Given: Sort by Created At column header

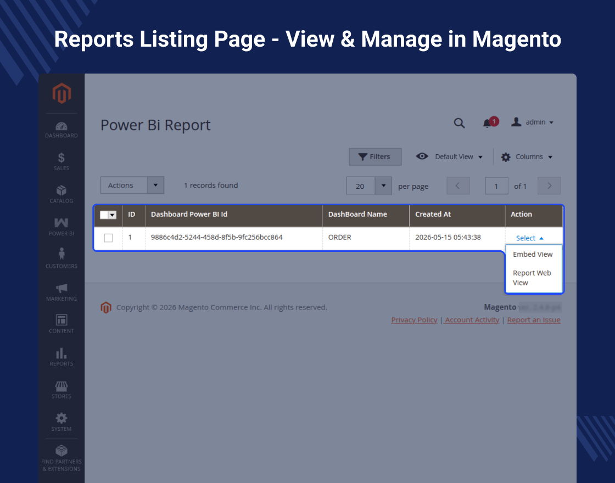Looking at the screenshot, I should point(457,215).
